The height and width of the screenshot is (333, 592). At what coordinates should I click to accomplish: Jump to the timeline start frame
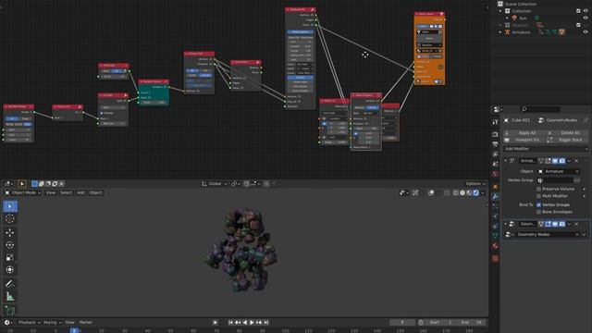tap(230, 323)
